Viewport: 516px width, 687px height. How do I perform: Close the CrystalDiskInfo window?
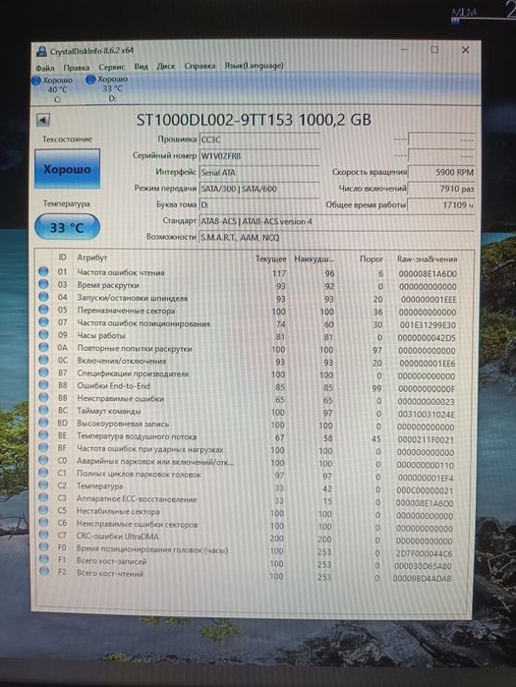(x=466, y=50)
